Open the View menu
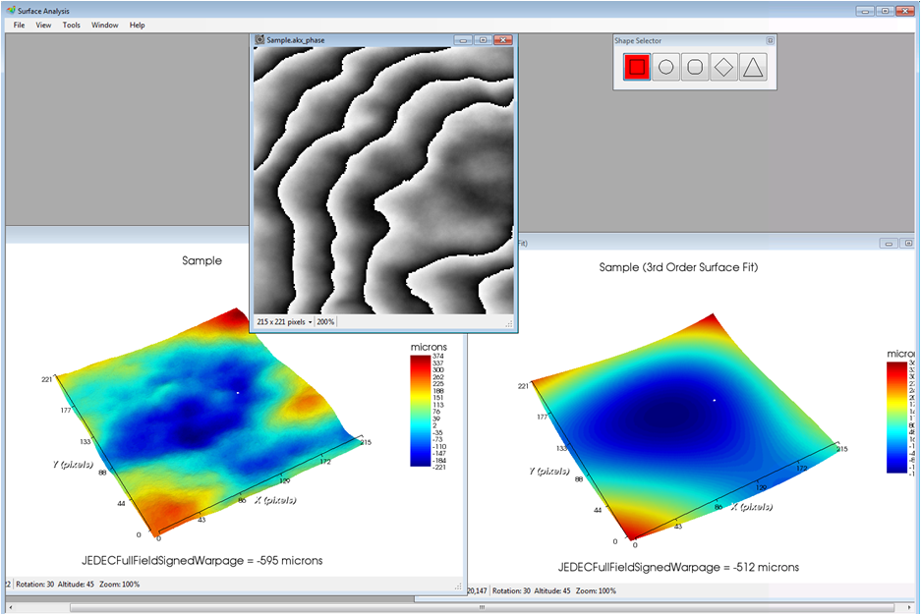921x615 pixels. point(43,25)
